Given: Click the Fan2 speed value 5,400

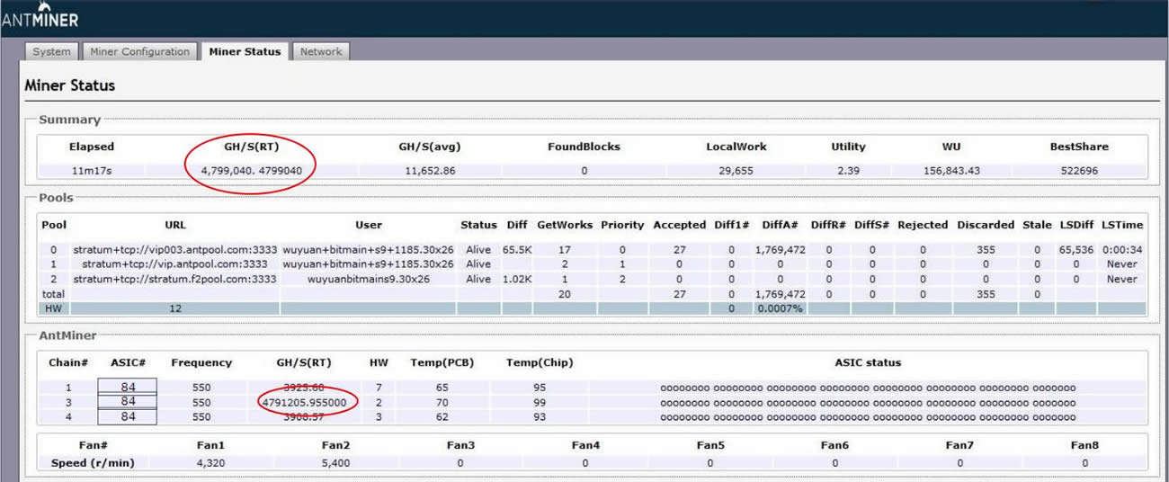Looking at the screenshot, I should pyautogui.click(x=335, y=463).
